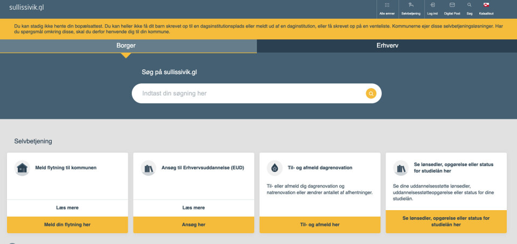517x244 pixels.
Task: Click the Meld din flytning her button
Action: tap(67, 224)
